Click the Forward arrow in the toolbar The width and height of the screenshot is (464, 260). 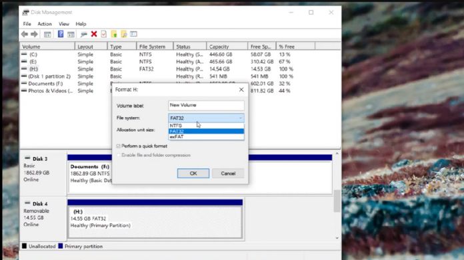coord(34,34)
